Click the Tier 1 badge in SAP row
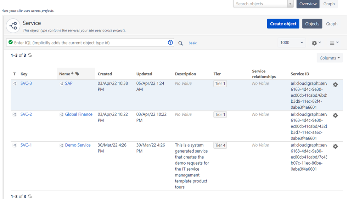The width and height of the screenshot is (354, 199). pos(220,84)
